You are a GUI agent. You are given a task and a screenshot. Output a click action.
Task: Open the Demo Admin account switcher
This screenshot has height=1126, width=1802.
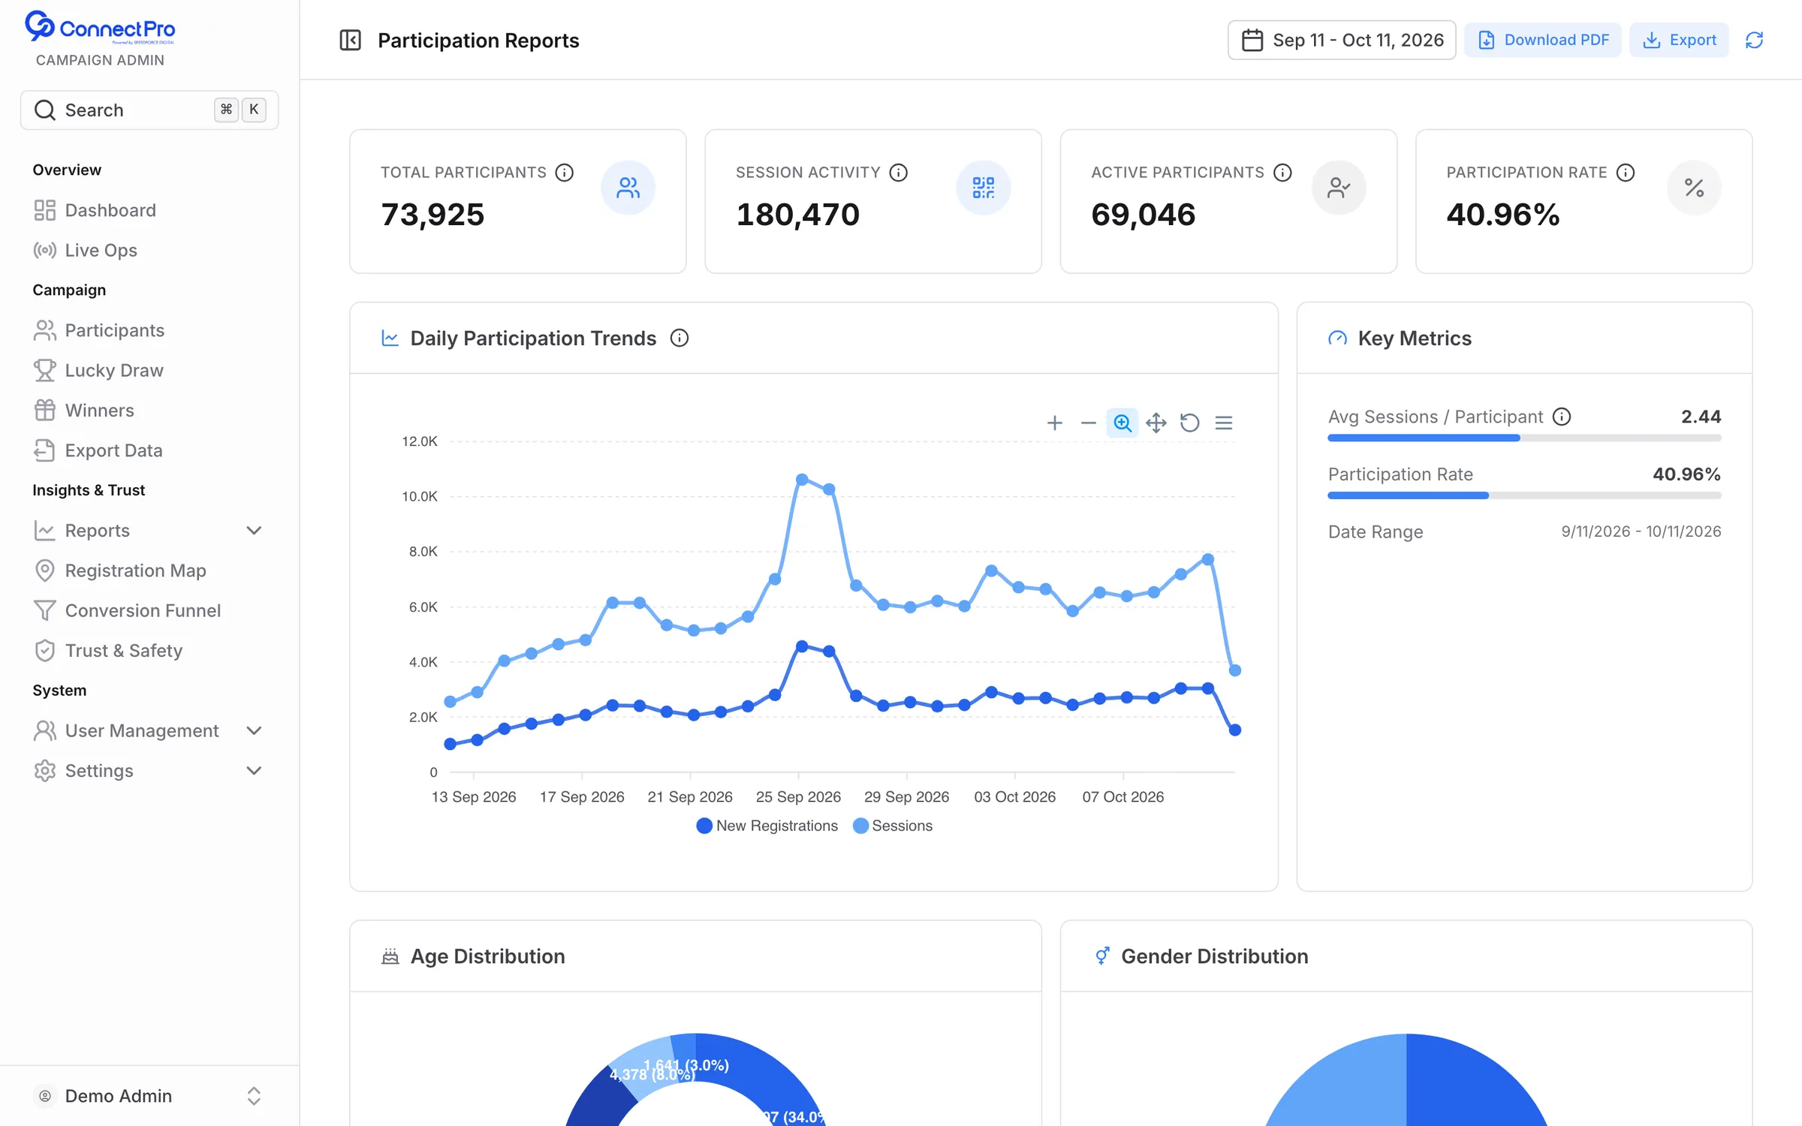[149, 1096]
